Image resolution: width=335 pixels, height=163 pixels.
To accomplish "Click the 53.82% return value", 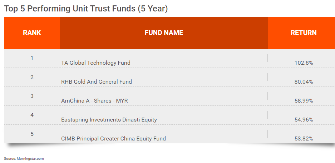I will [304, 138].
